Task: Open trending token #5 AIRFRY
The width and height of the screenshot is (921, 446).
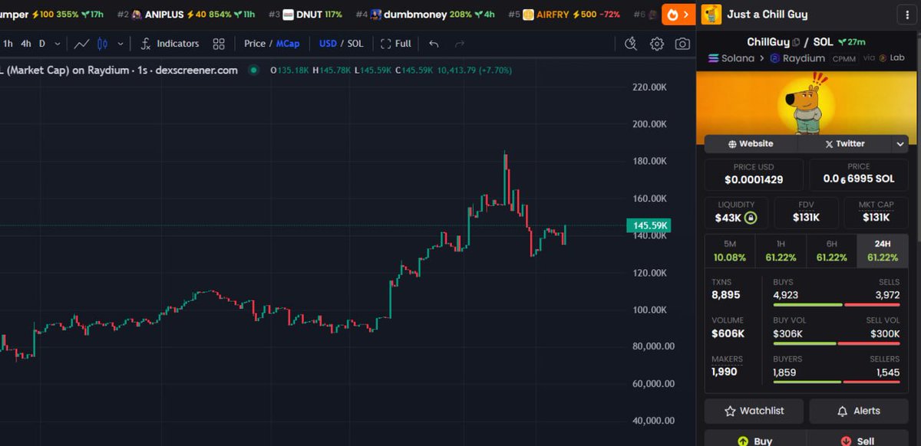Action: [x=563, y=15]
